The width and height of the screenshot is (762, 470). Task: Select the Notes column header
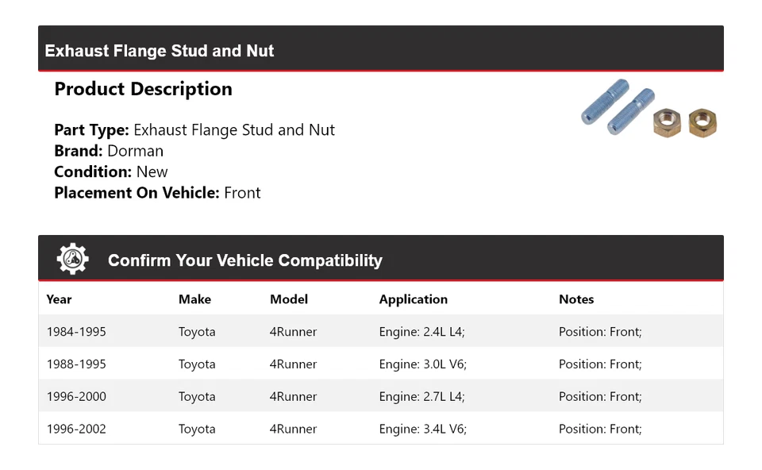point(576,299)
